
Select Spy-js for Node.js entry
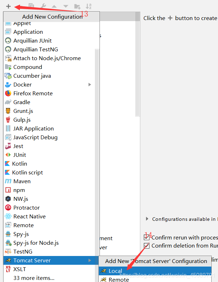point(50,243)
